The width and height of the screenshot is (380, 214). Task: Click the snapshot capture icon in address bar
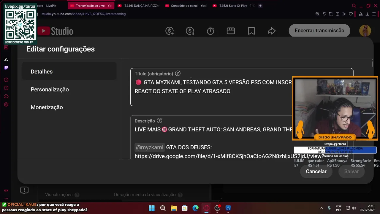(331, 14)
